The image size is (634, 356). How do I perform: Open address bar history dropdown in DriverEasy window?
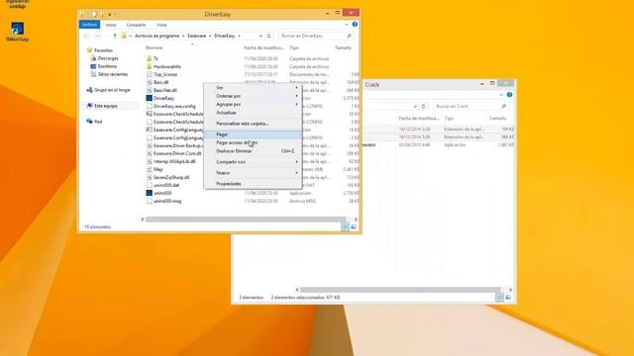click(x=261, y=36)
